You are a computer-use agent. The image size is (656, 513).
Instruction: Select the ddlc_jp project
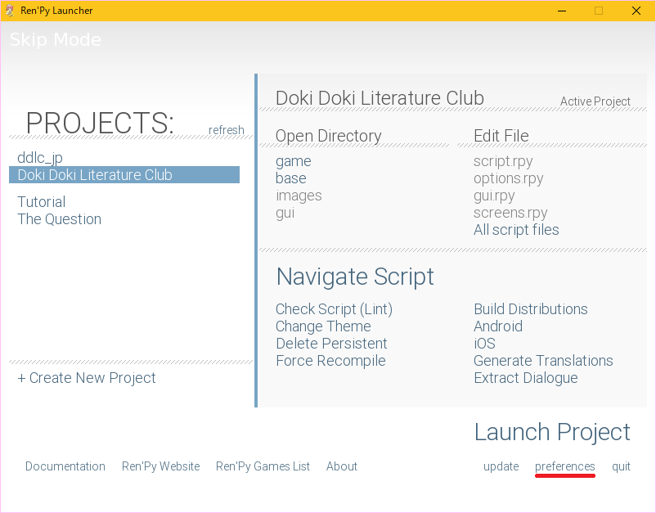(x=40, y=157)
